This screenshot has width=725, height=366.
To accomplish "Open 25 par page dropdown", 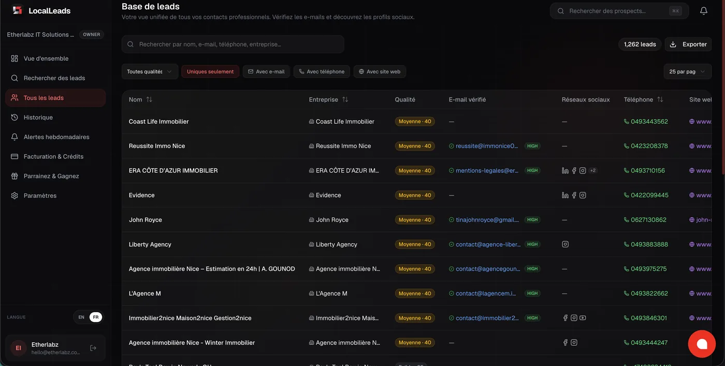I will point(687,71).
